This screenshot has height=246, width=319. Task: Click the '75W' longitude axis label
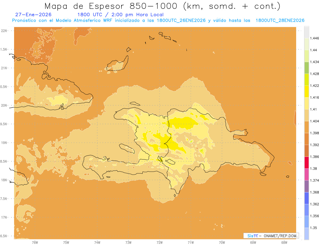(x=66, y=243)
